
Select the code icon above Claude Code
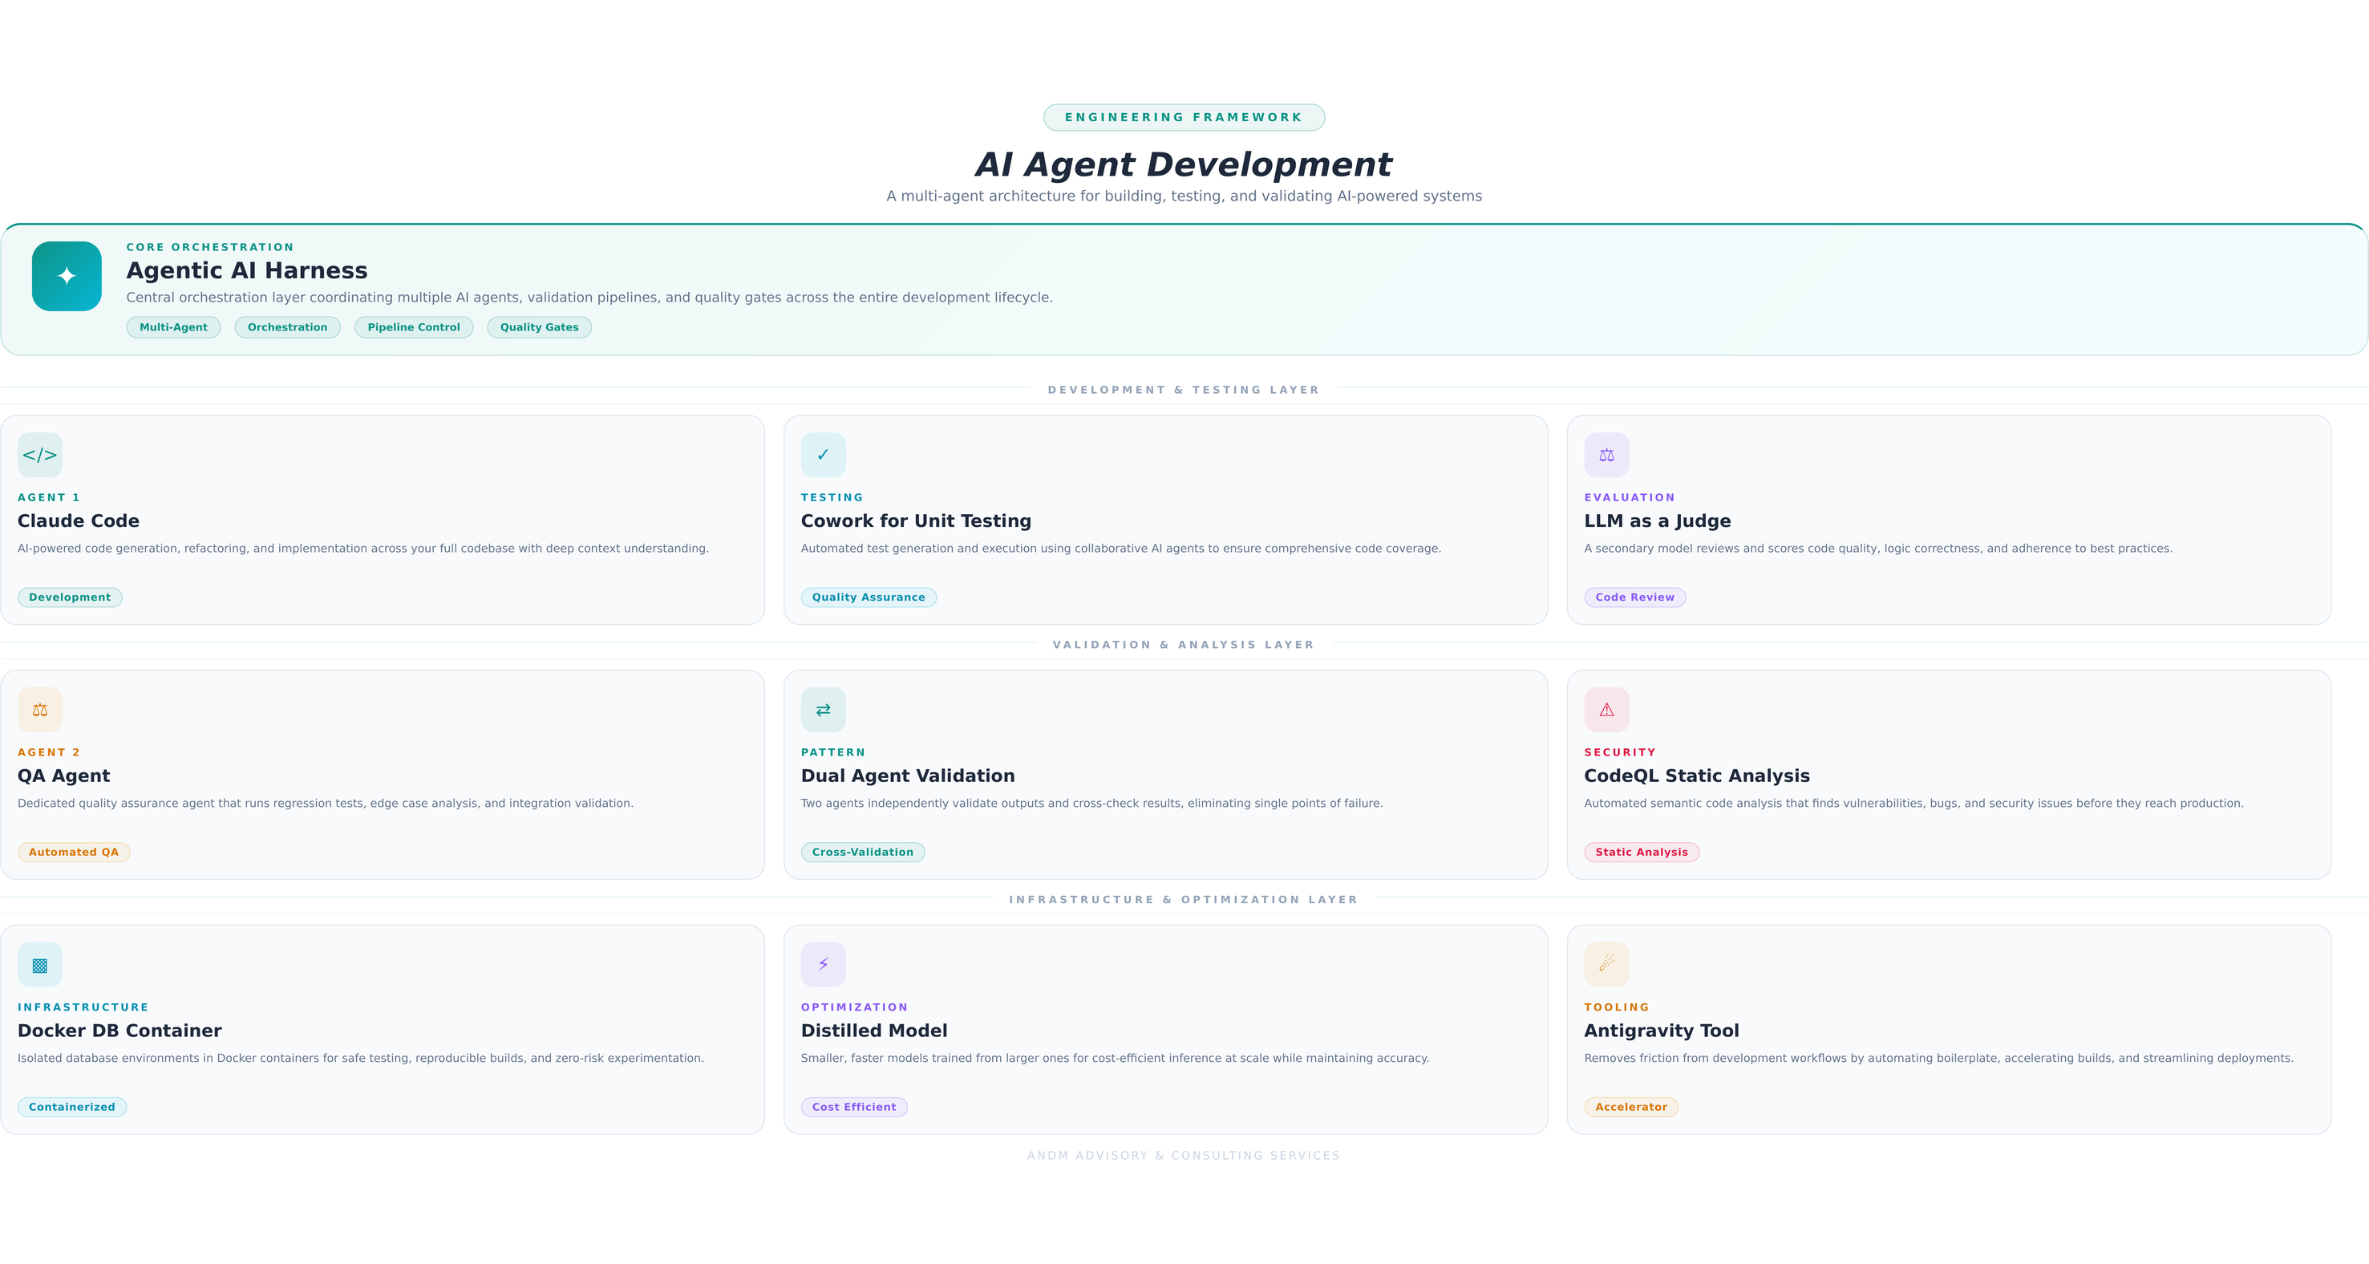click(39, 455)
